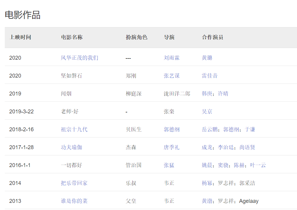Click director 郭德纲 in the 祖宗十九代 row
Viewport: 297px width, 210px height.
click(x=171, y=129)
